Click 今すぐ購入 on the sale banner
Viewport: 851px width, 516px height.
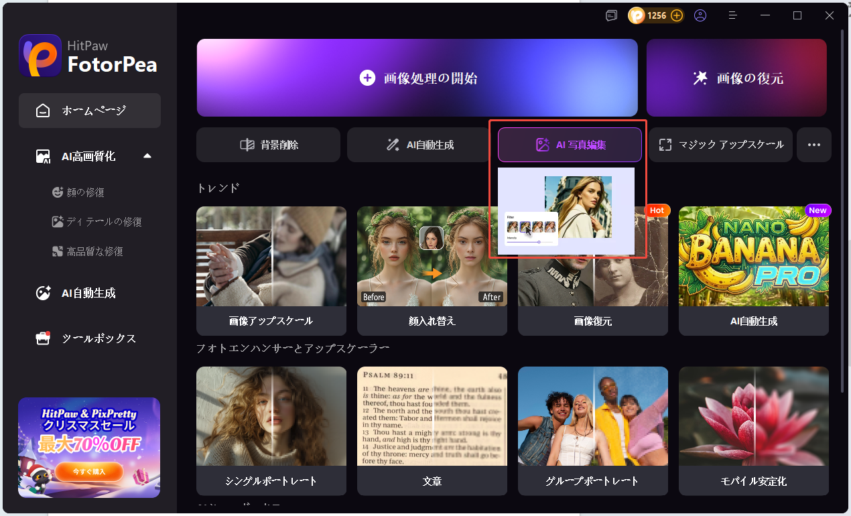pos(89,472)
